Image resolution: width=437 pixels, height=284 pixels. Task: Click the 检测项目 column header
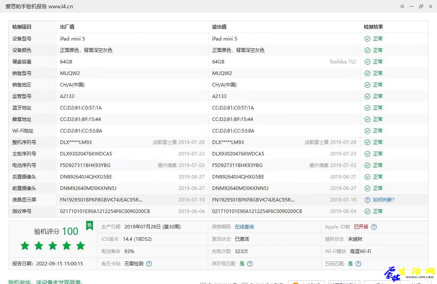[x=22, y=27]
